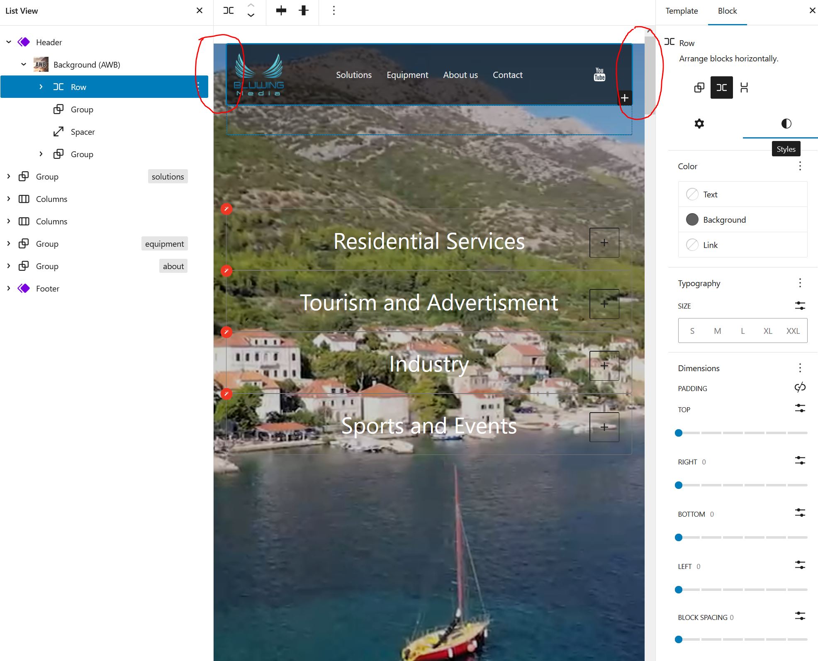
Task: Click the Row block type icon in toolbar
Action: coord(229,10)
